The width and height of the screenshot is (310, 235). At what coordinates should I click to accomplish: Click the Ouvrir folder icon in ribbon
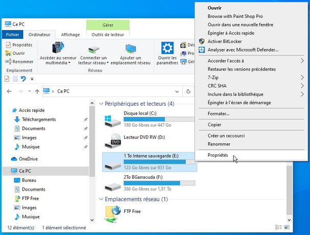pos(8,54)
